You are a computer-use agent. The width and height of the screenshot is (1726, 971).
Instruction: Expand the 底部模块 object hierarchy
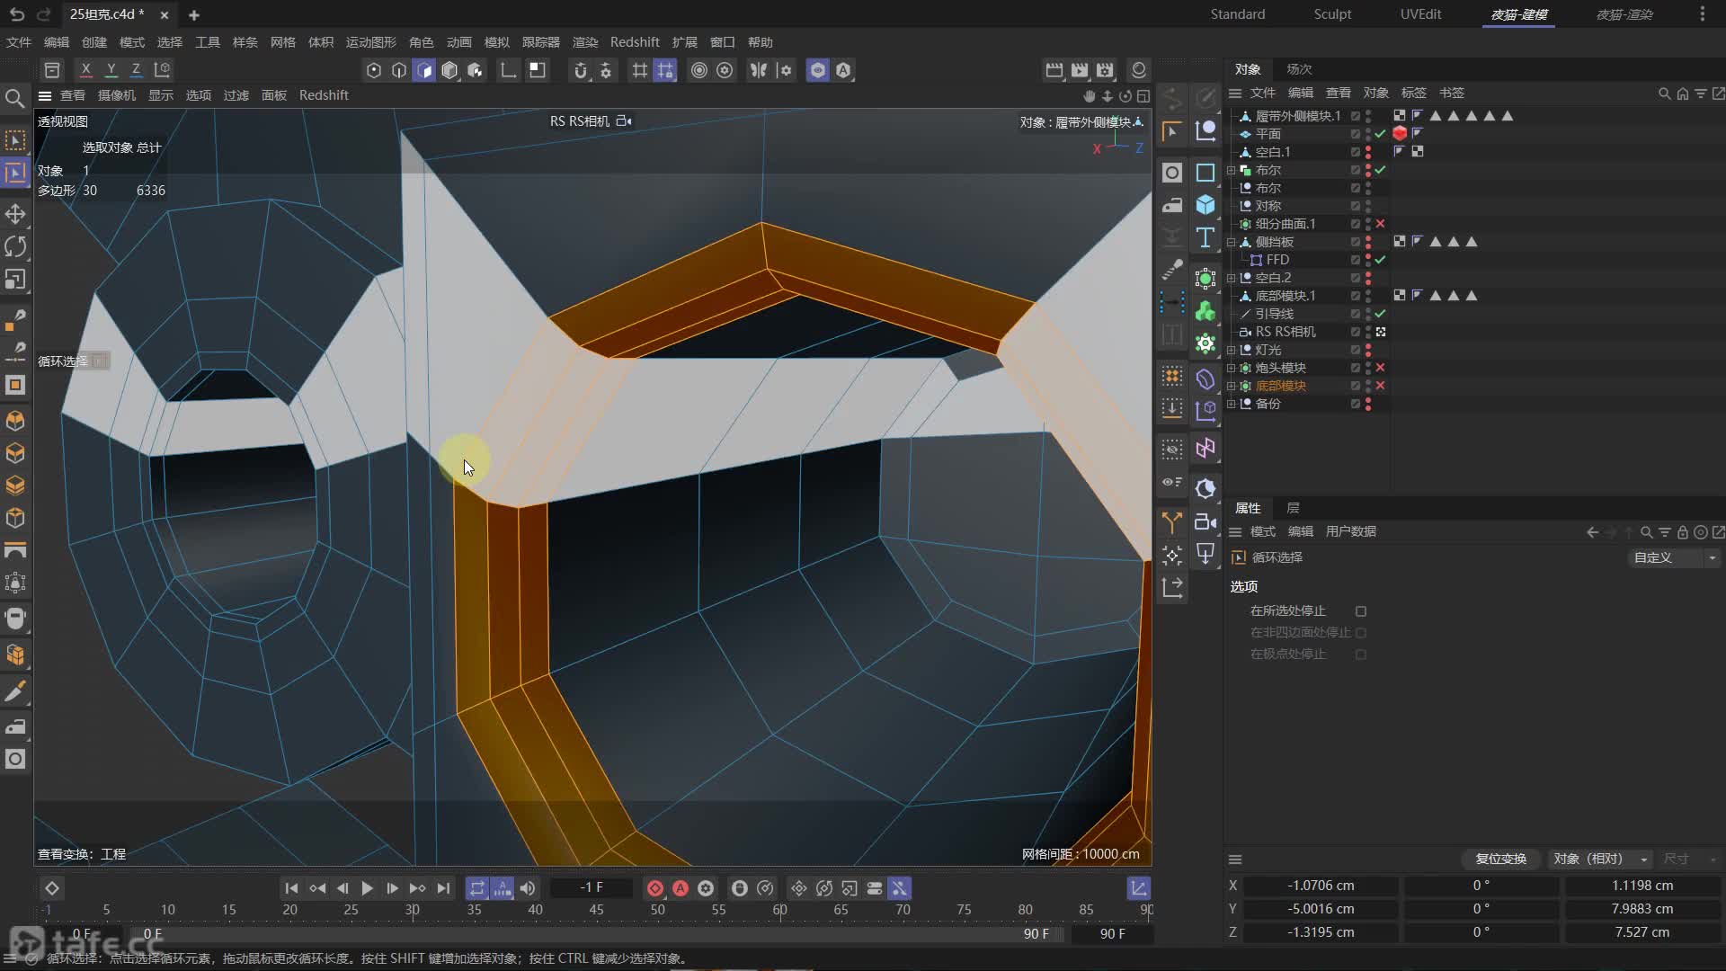(1232, 386)
